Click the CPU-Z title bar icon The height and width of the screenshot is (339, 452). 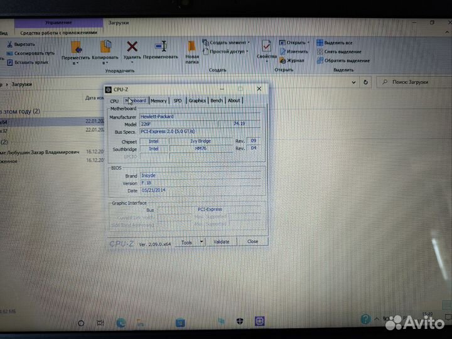(x=109, y=90)
